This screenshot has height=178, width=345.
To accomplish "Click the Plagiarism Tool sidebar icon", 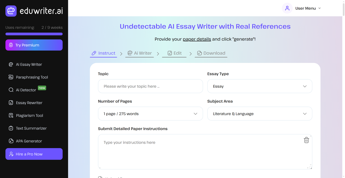I will (x=11, y=115).
